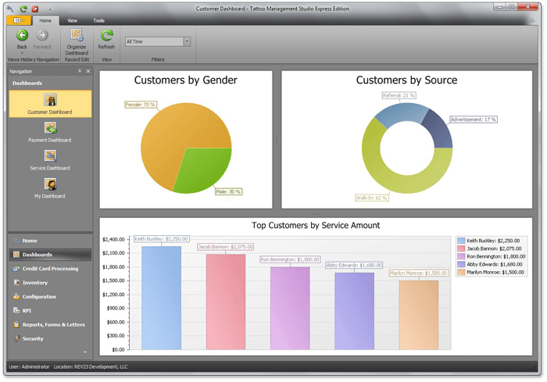Viewport: 547px width, 382px height.
Task: Click Keith Buckley's blue legend swatch
Action: (461, 241)
